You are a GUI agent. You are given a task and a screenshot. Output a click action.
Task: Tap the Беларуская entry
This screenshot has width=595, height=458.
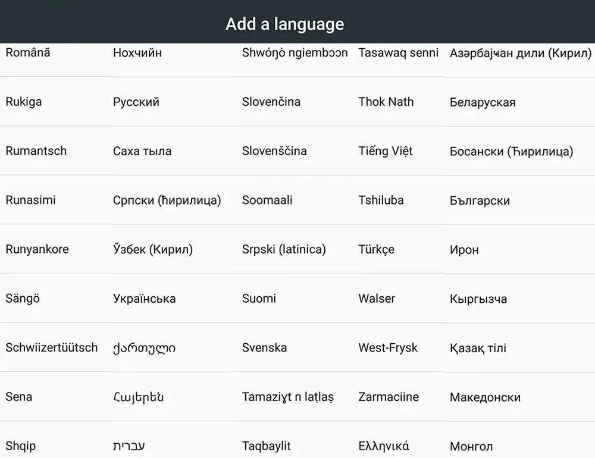coord(483,102)
